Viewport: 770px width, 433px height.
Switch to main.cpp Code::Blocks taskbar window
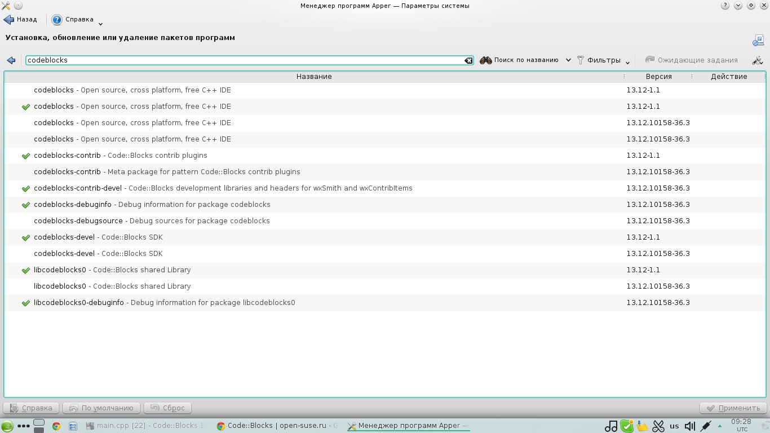click(x=147, y=426)
